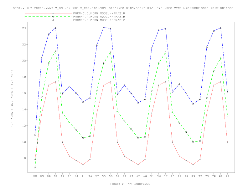248x192 pixels.
Task: Click the x-axis hour label 69
Action: [193, 176]
